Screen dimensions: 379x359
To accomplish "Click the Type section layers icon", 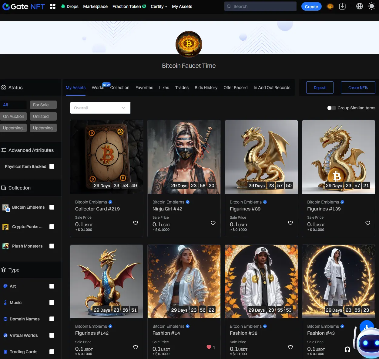I will coord(4,270).
